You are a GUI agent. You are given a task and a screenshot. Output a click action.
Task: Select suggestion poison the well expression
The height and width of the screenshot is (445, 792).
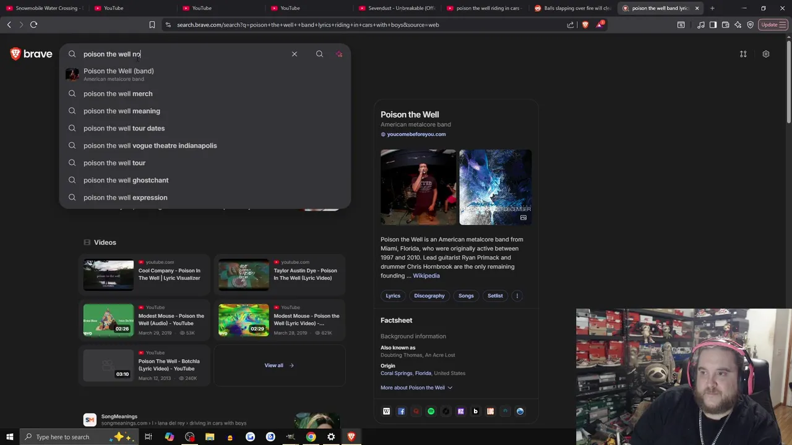click(205, 197)
